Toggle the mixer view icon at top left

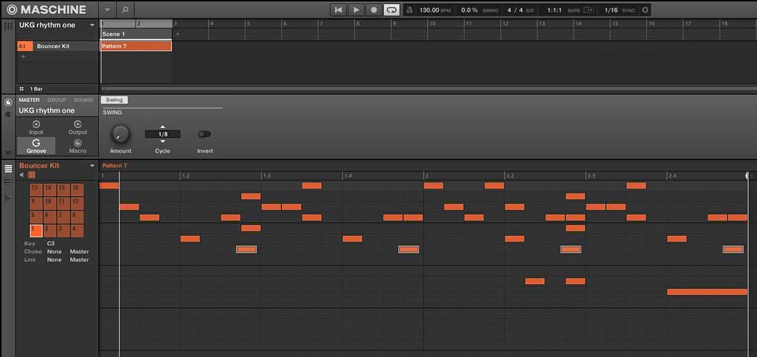pyautogui.click(x=8, y=26)
